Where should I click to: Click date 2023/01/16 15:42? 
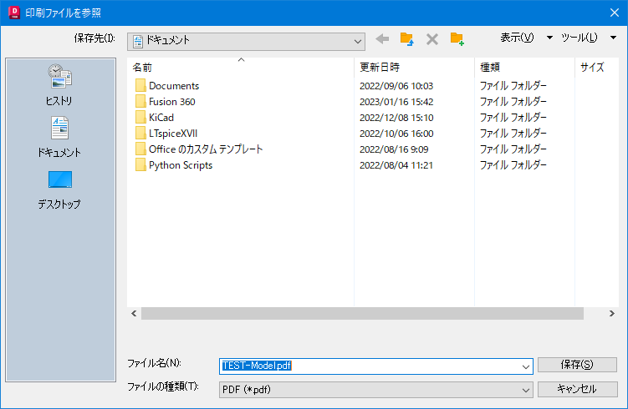pyautogui.click(x=396, y=102)
